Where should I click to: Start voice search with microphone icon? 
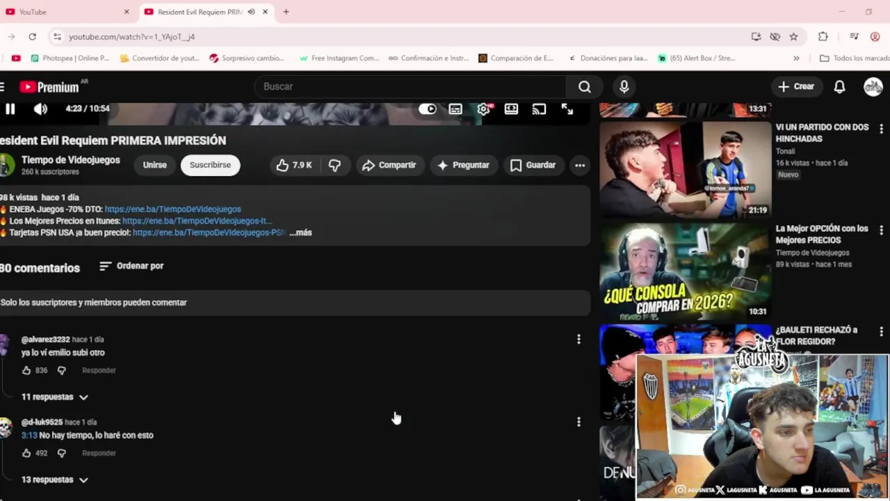[624, 86]
